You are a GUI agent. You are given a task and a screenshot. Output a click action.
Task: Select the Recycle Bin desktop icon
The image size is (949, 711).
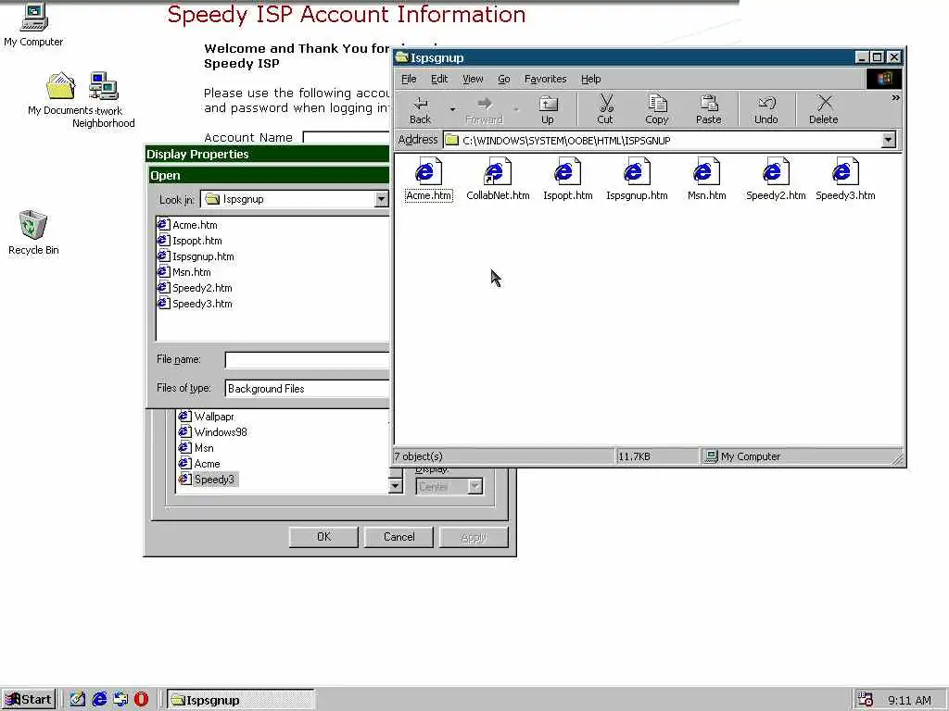(x=33, y=232)
